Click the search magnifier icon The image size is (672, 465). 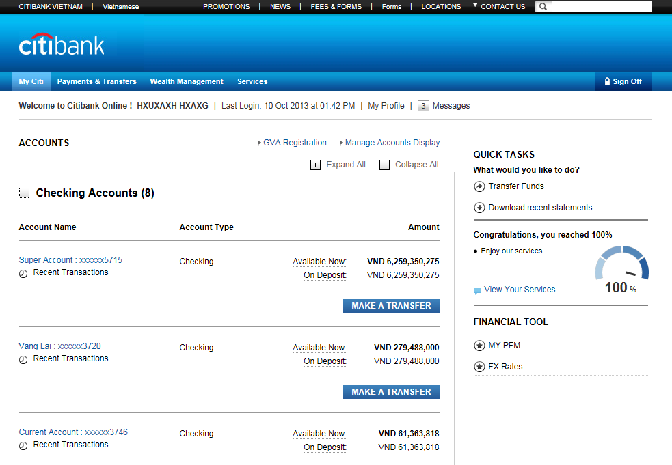(x=543, y=6)
